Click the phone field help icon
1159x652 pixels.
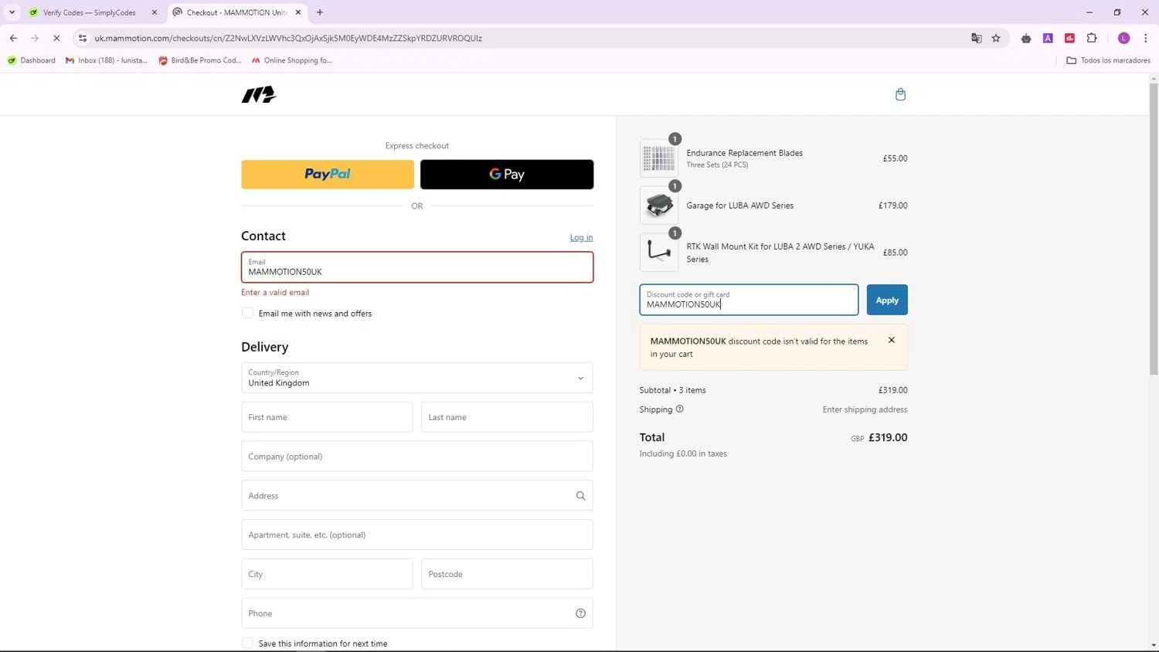580,613
